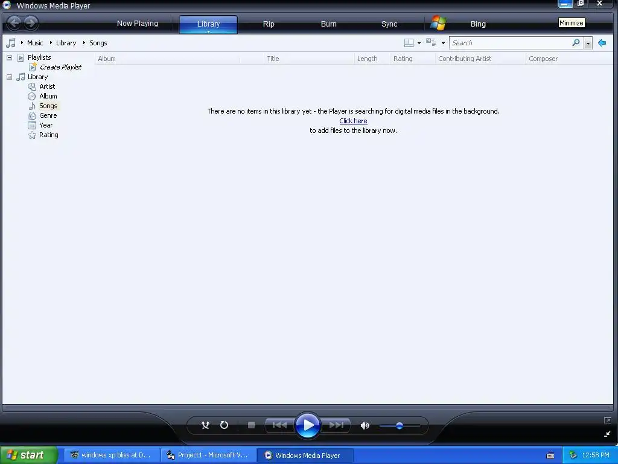Open the windows xp bliss taskbar button
Image resolution: width=618 pixels, height=464 pixels.
click(x=112, y=455)
